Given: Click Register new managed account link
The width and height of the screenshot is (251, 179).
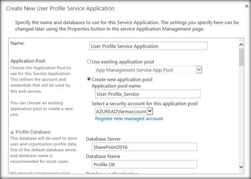Looking at the screenshot, I should click(129, 118).
